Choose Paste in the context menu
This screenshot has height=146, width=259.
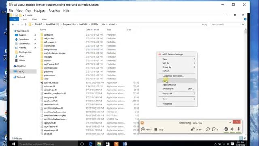coord(177,81)
